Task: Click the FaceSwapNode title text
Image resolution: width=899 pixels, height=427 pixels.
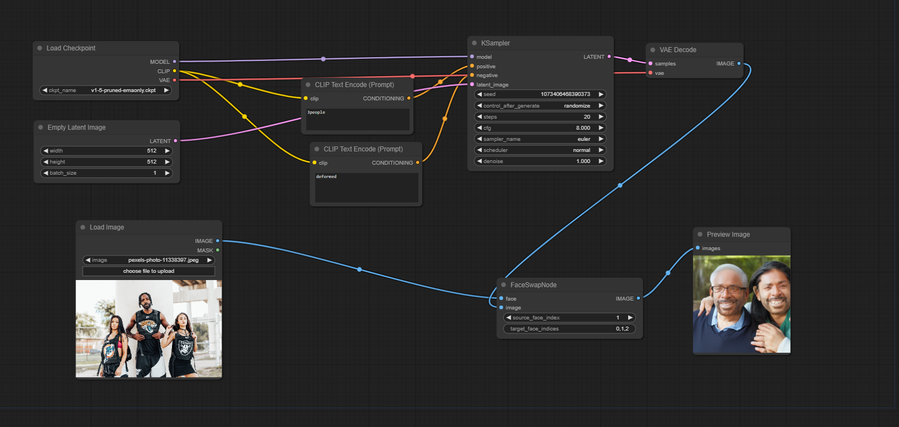Action: pyautogui.click(x=533, y=285)
